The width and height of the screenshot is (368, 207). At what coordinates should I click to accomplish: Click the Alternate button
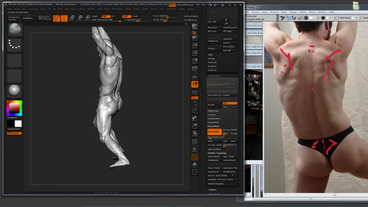pyautogui.click(x=14, y=133)
